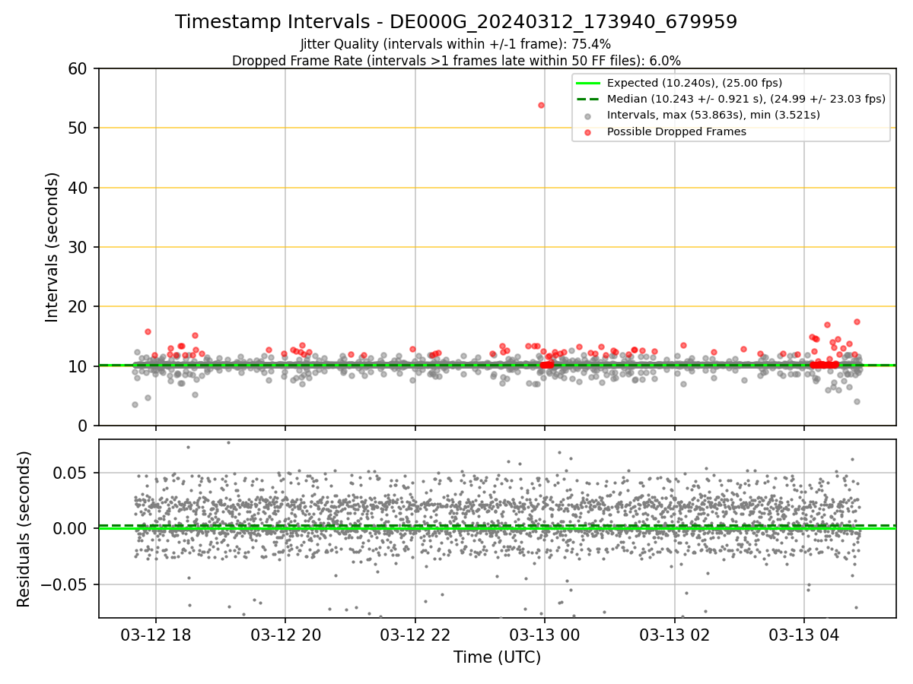Click the "03-13 00" time tick label
Image resolution: width=913 pixels, height=684 pixels.
pyautogui.click(x=544, y=635)
